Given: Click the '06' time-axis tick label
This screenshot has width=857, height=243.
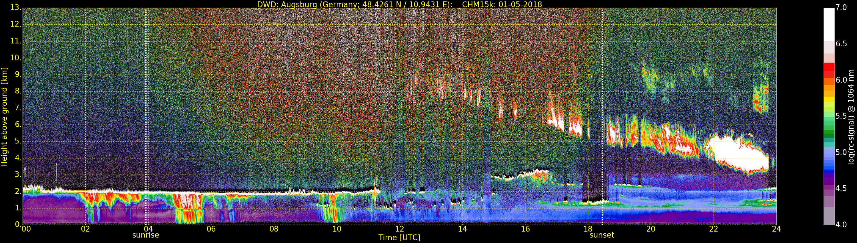Looking at the screenshot, I should pos(211,229).
